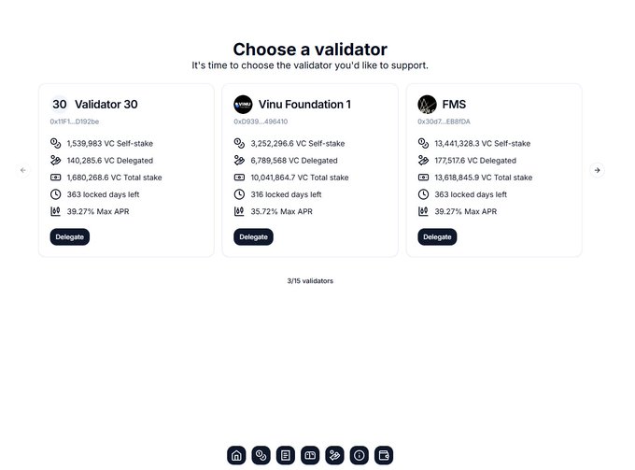Screen dimensions: 635x470
Task: Click the Vinu Foundation 1 logo
Action: click(243, 105)
